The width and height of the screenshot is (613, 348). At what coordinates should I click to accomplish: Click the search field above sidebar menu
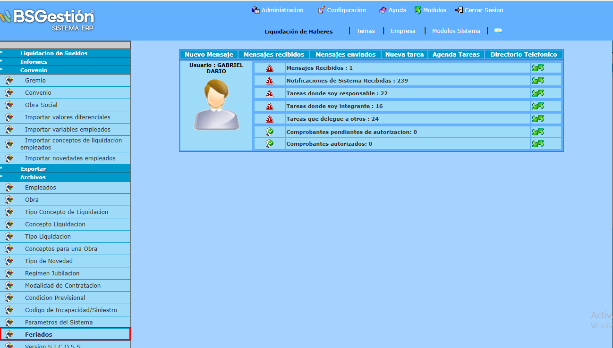pos(65,45)
